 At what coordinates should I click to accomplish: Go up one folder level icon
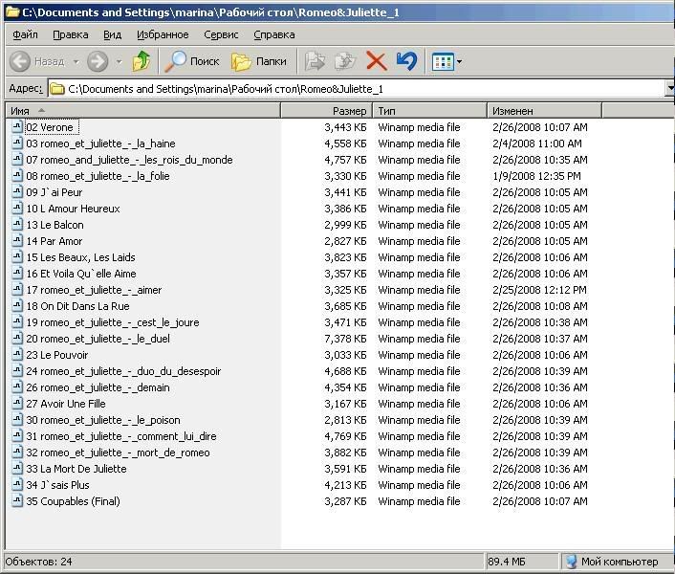(142, 61)
